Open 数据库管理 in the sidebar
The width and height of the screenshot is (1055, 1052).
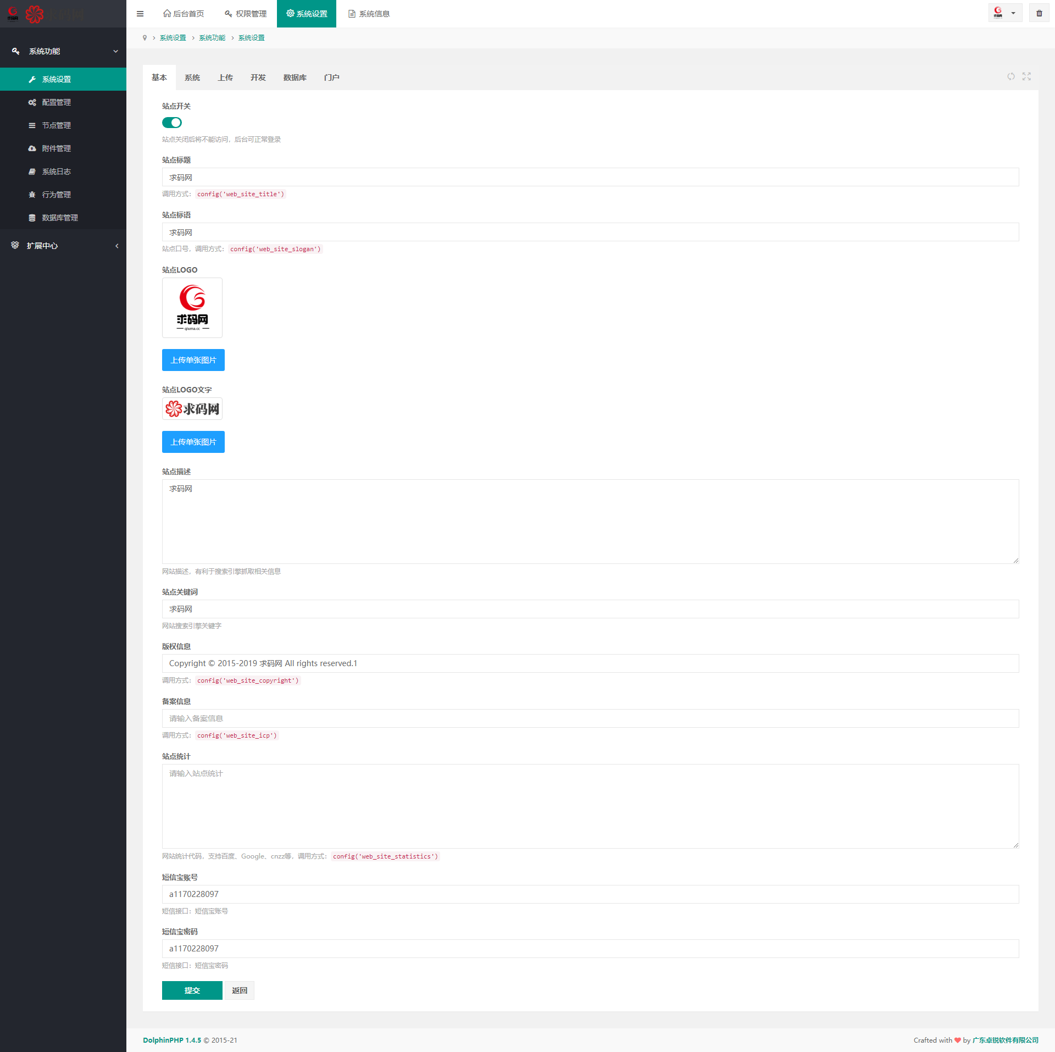click(x=60, y=218)
